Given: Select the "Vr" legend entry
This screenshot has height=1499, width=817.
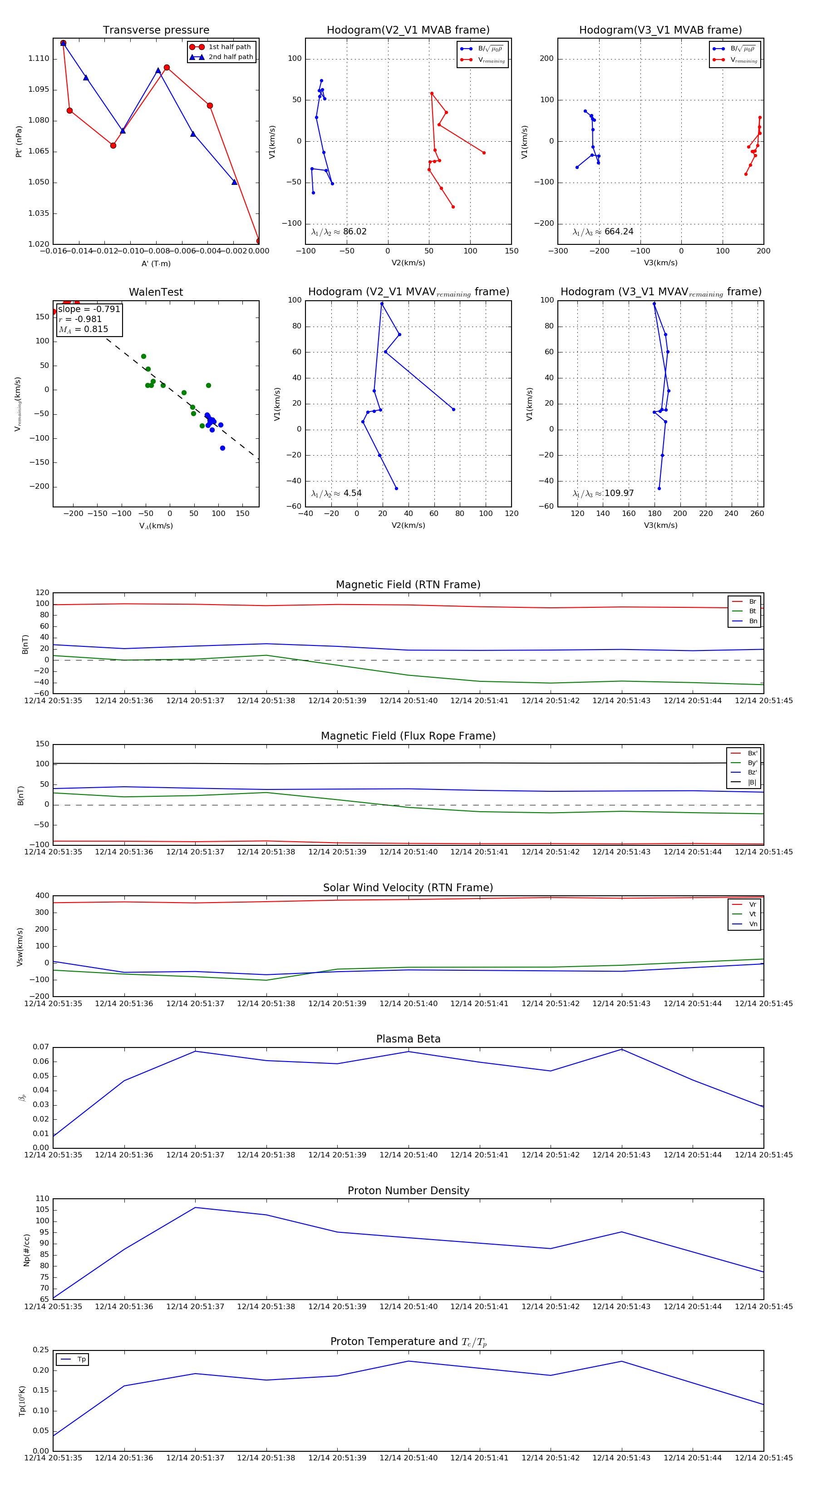Looking at the screenshot, I should (744, 905).
